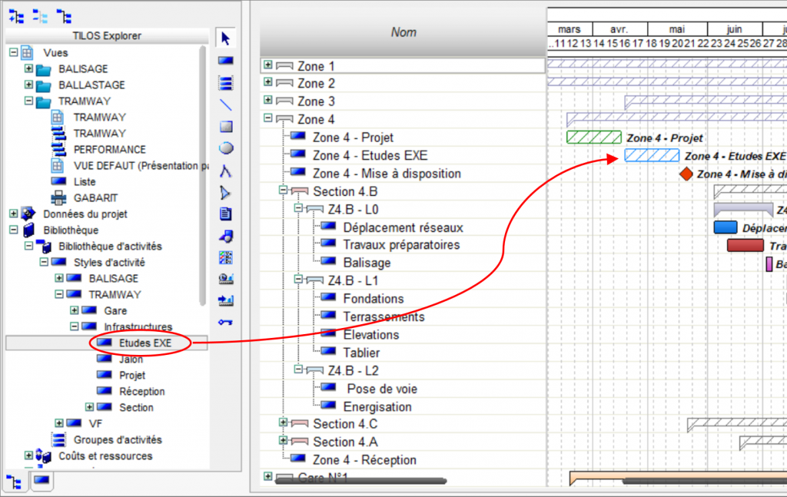Screen dimensions: 787x497
Task: Collapse the Vues node
Action: tap(14, 52)
